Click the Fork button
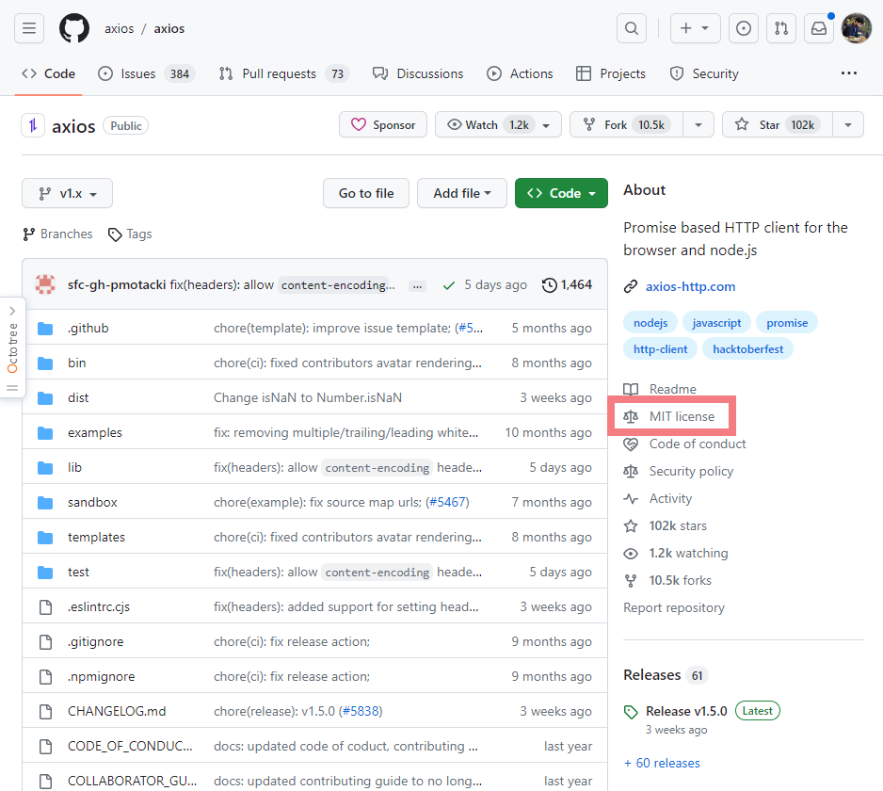883x791 pixels. pos(626,124)
